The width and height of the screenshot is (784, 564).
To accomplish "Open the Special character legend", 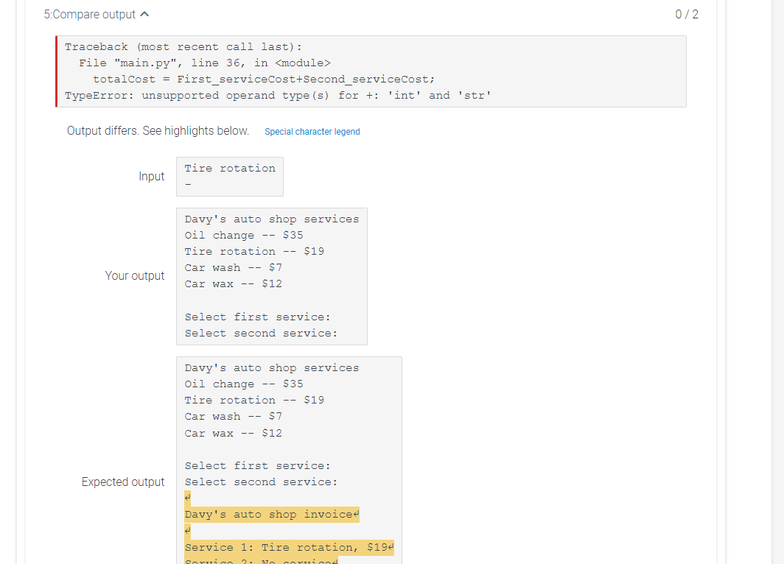I will (312, 131).
